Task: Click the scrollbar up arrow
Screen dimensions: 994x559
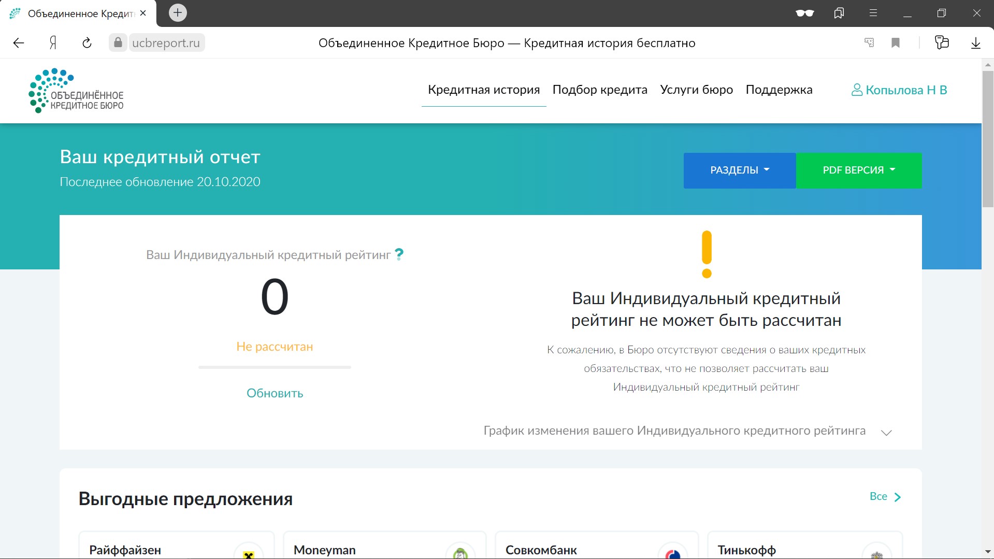Action: 988,65
